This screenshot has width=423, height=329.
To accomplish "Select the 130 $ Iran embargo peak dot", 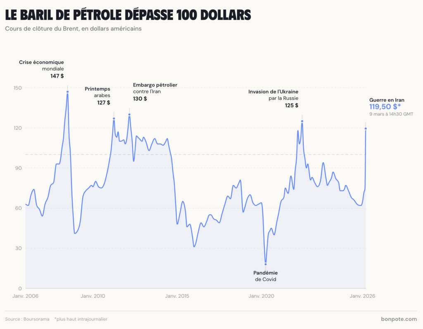I will coord(129,114).
